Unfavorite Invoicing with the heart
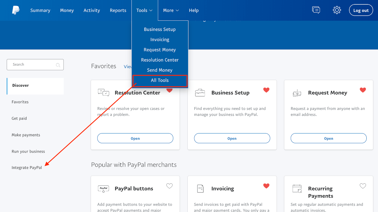 tap(266, 186)
